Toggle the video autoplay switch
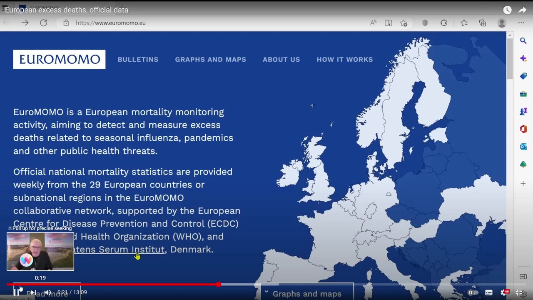This screenshot has height=300, width=533. [x=473, y=292]
